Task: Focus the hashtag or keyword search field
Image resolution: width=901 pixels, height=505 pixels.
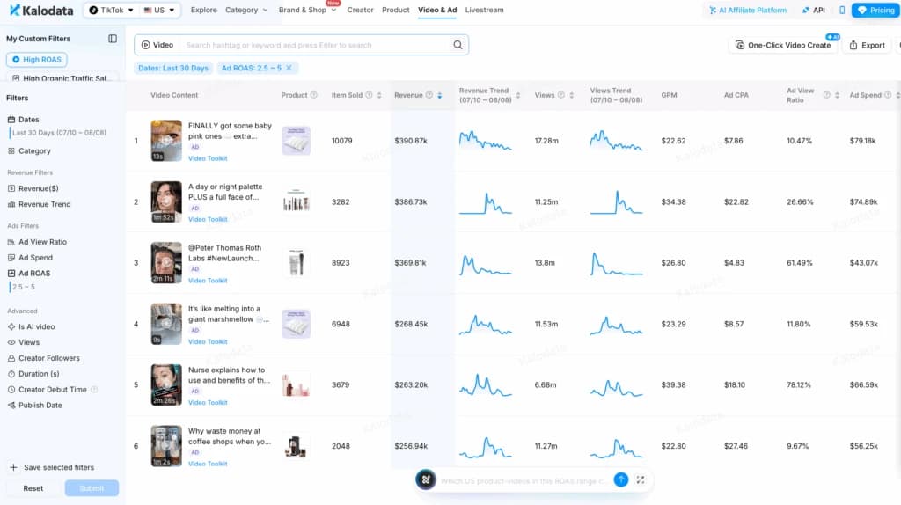Action: point(315,45)
